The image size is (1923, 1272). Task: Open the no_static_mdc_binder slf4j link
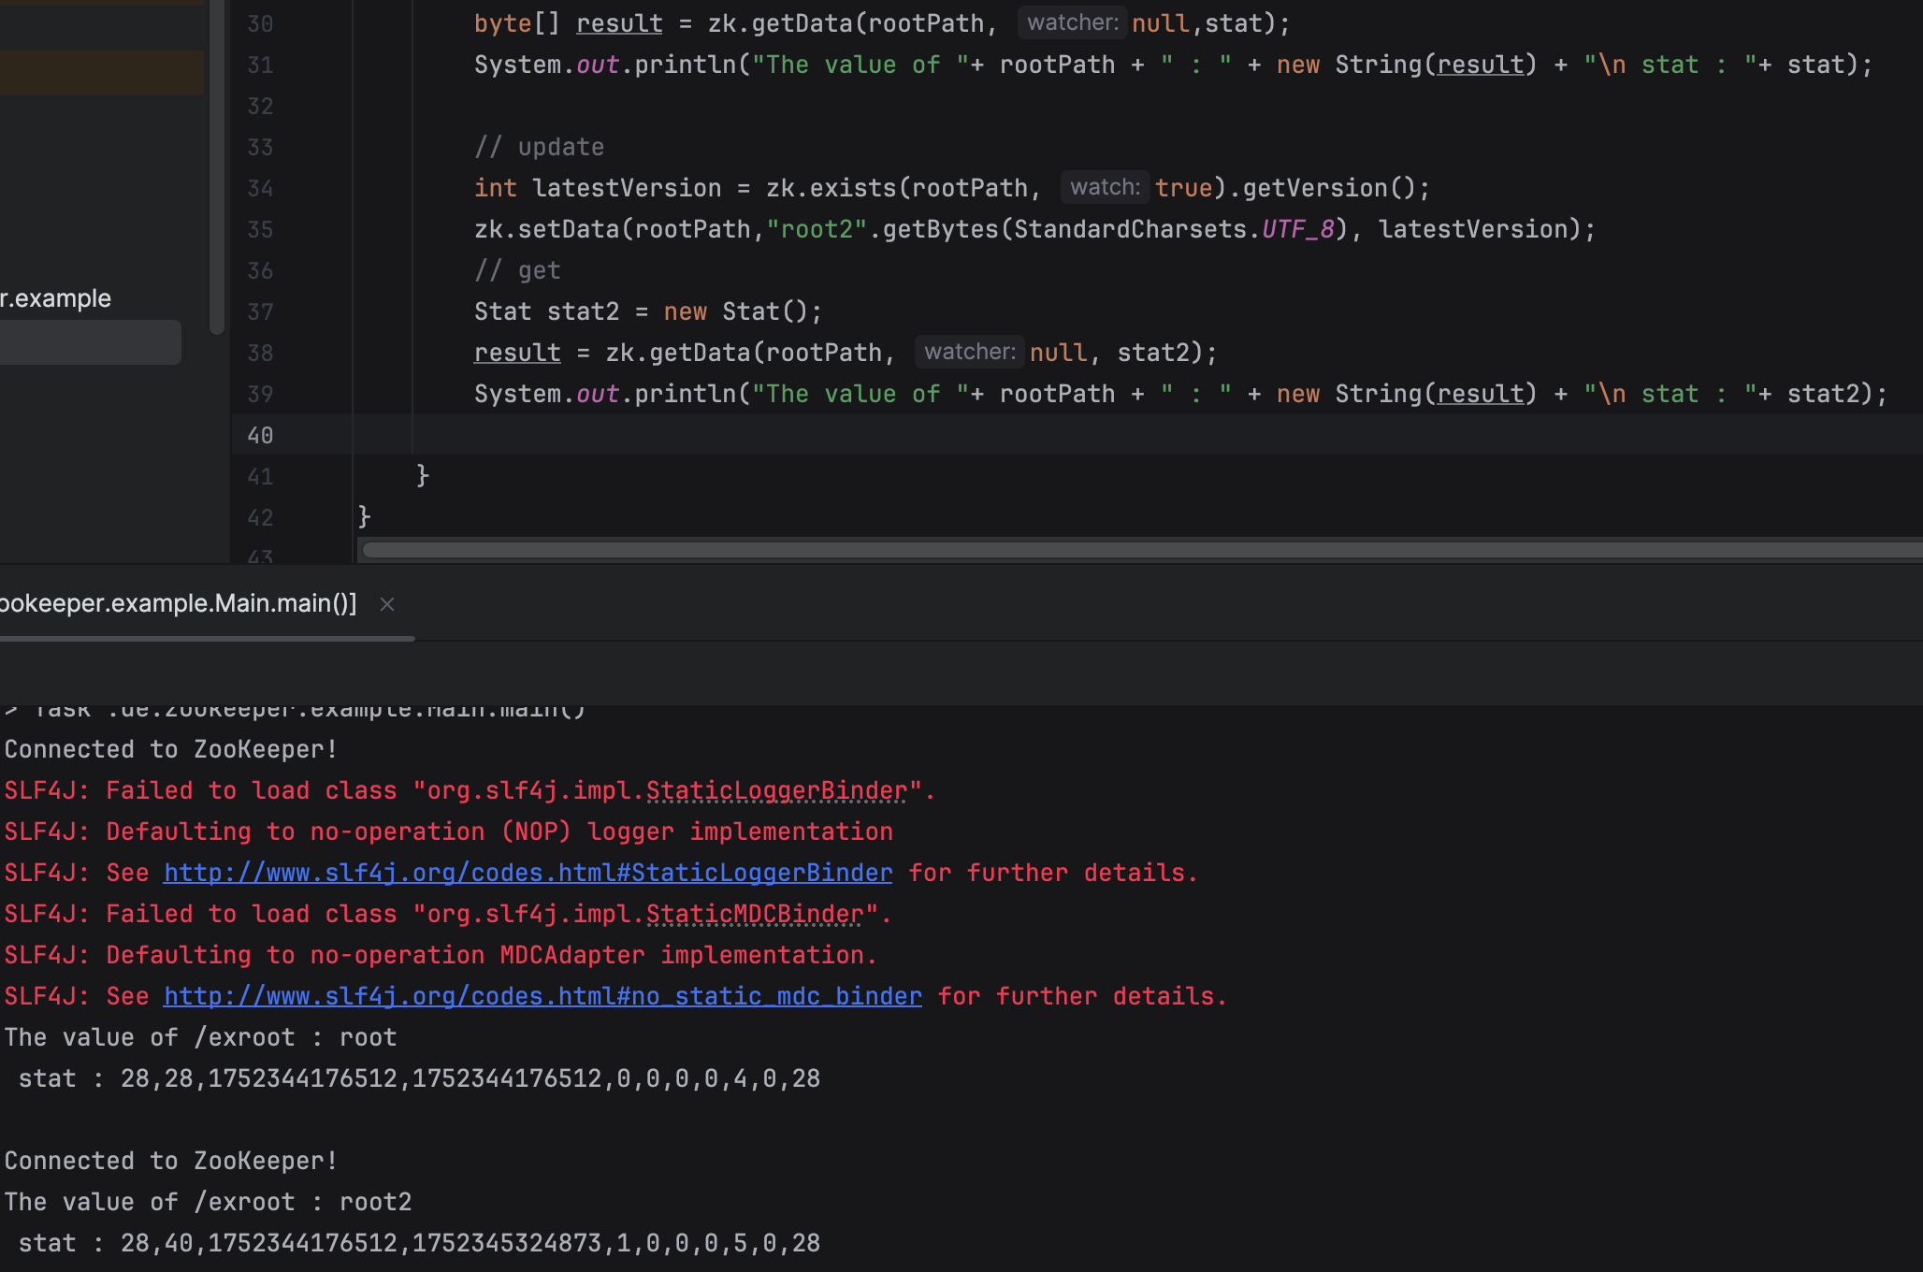[x=542, y=996]
